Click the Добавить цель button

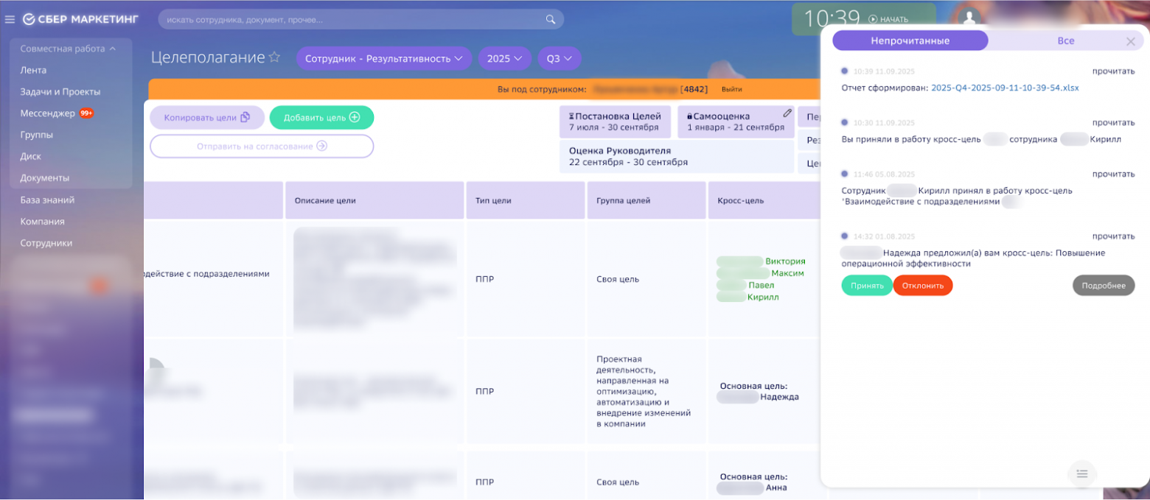tap(321, 118)
